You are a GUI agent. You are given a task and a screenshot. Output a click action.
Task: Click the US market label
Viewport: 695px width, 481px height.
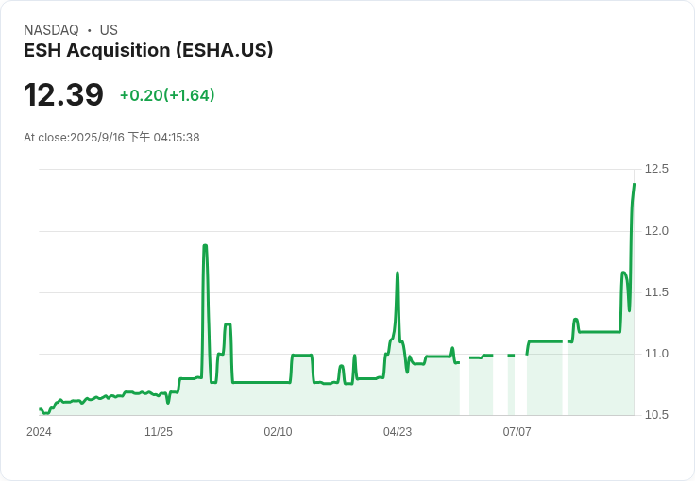[109, 30]
